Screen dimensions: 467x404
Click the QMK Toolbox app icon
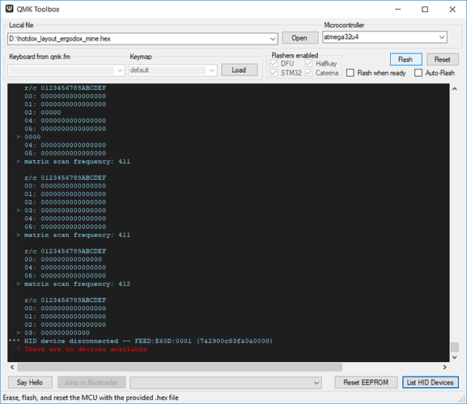(x=10, y=9)
